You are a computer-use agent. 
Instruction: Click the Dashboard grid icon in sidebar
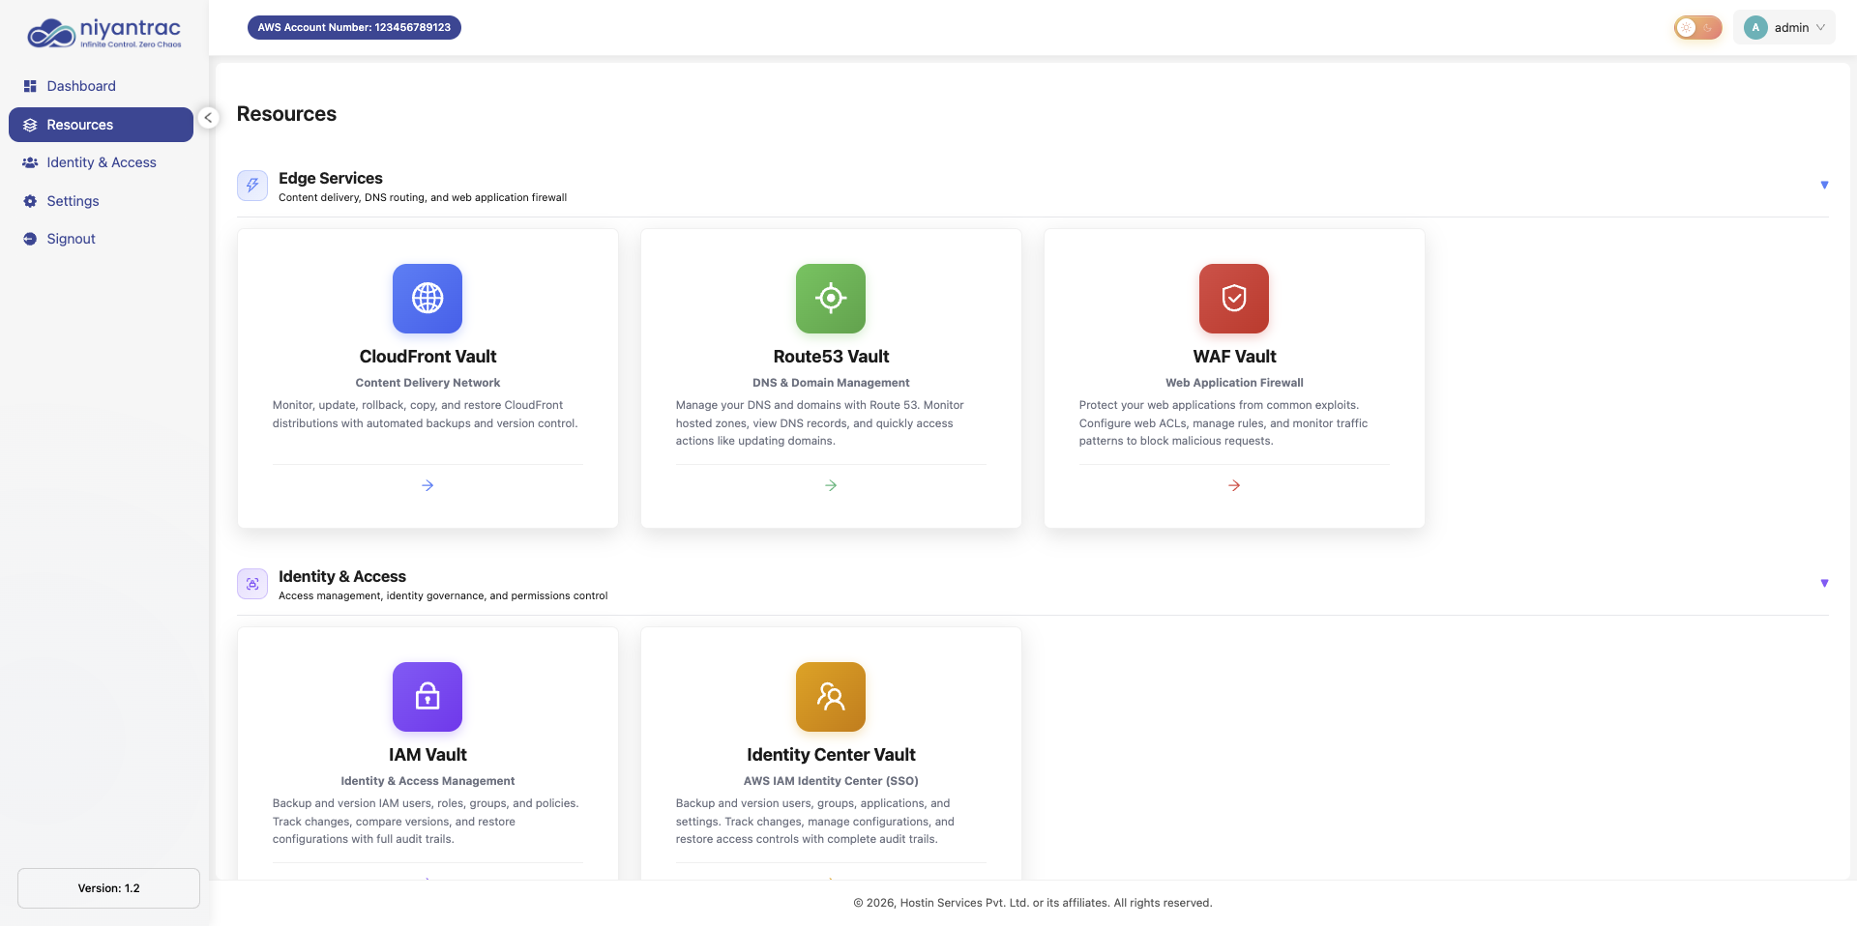pyautogui.click(x=30, y=86)
